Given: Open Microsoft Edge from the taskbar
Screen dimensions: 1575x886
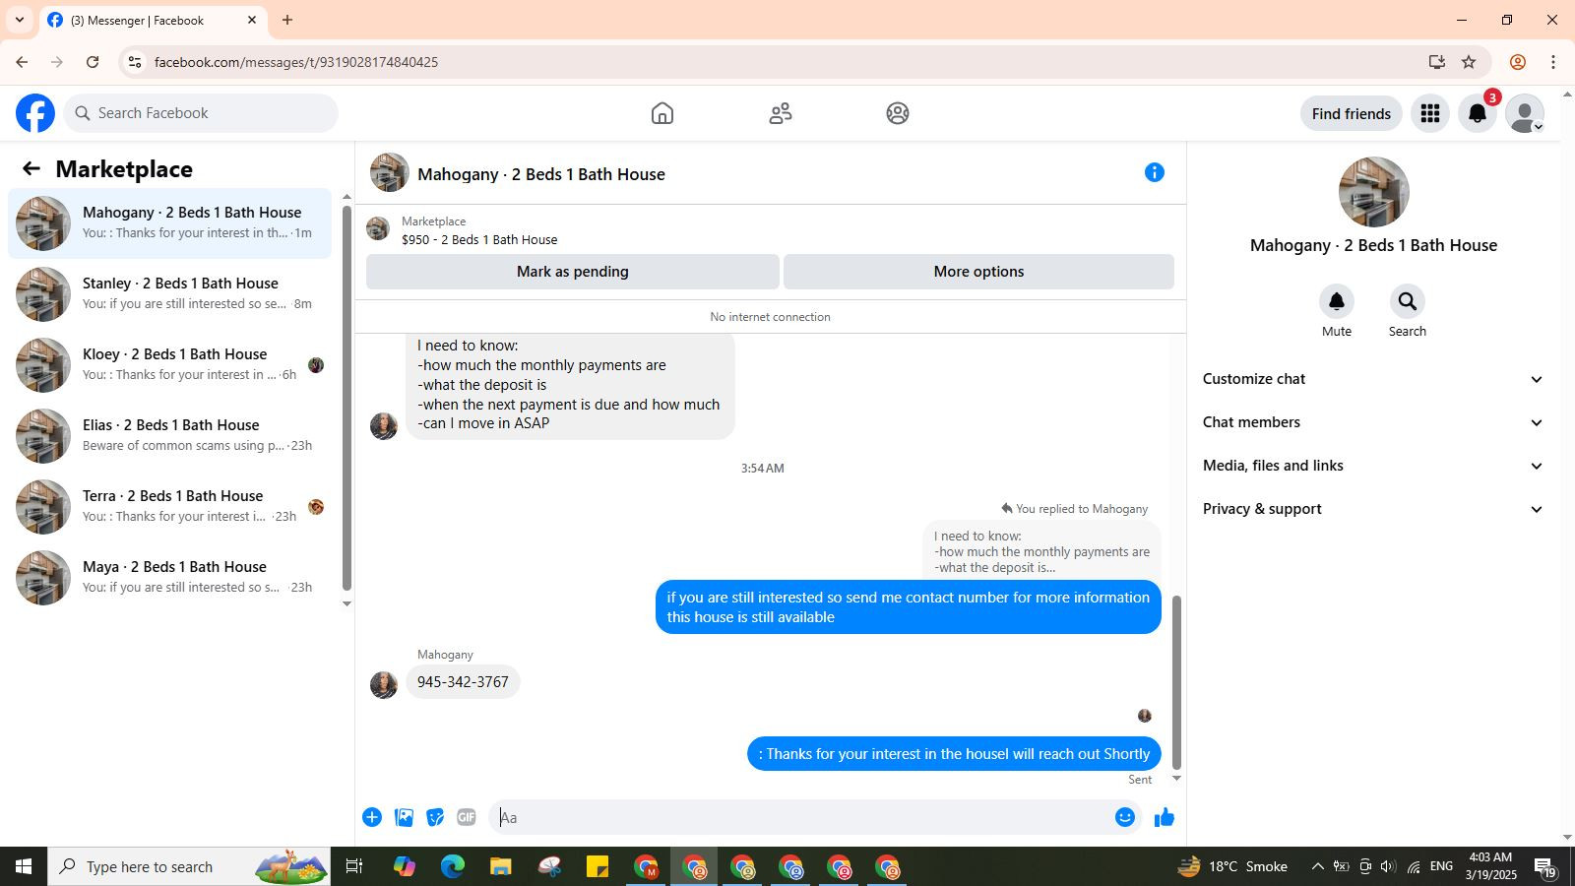Looking at the screenshot, I should 453,866.
